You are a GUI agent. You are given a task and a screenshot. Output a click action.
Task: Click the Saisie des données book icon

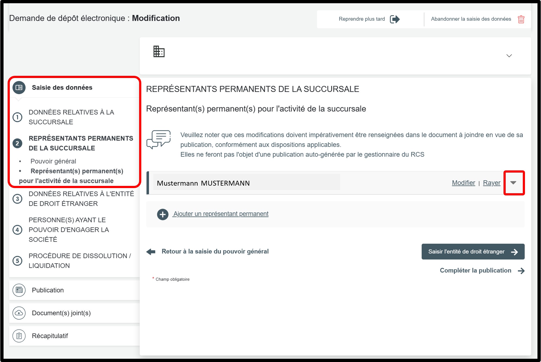pyautogui.click(x=19, y=88)
